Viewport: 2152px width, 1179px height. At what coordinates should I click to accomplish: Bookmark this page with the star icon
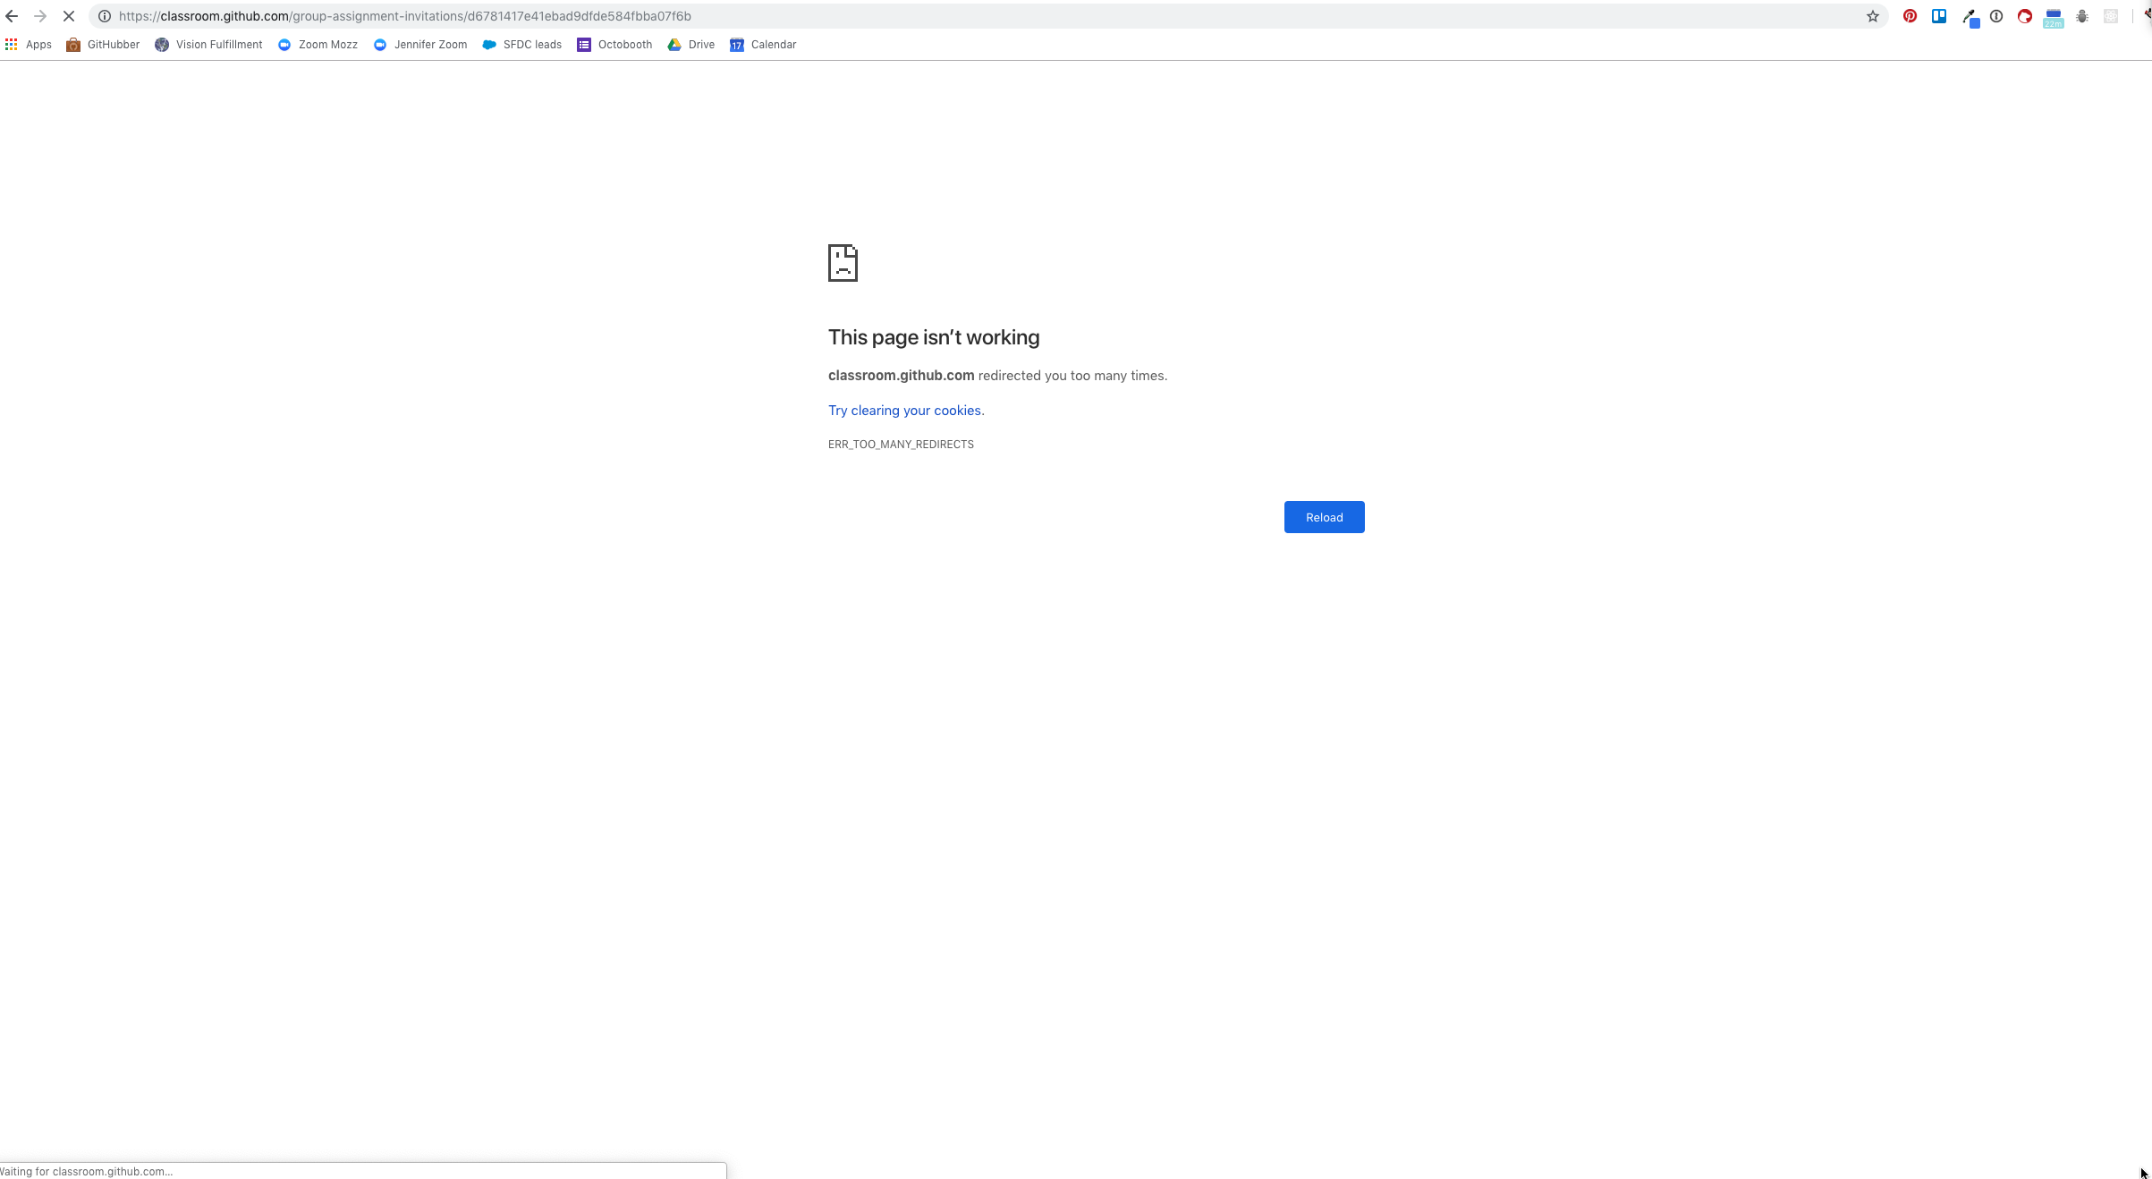click(1873, 16)
